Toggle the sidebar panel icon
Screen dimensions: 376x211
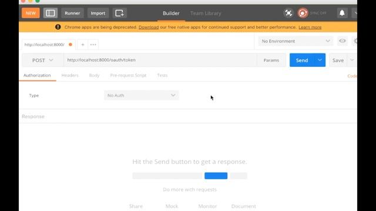(51, 13)
